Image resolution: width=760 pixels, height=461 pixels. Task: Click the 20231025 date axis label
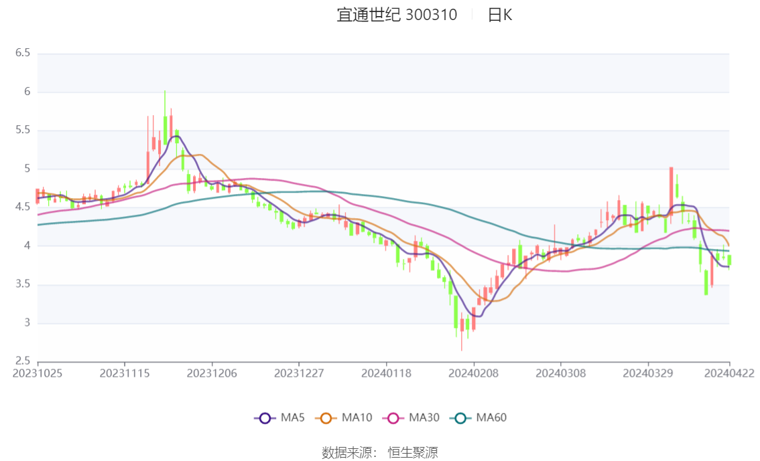point(38,374)
